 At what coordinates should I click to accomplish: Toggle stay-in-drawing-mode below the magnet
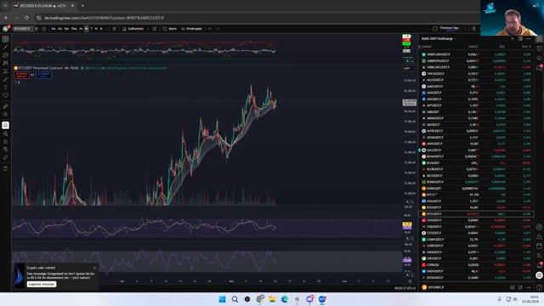(x=6, y=133)
